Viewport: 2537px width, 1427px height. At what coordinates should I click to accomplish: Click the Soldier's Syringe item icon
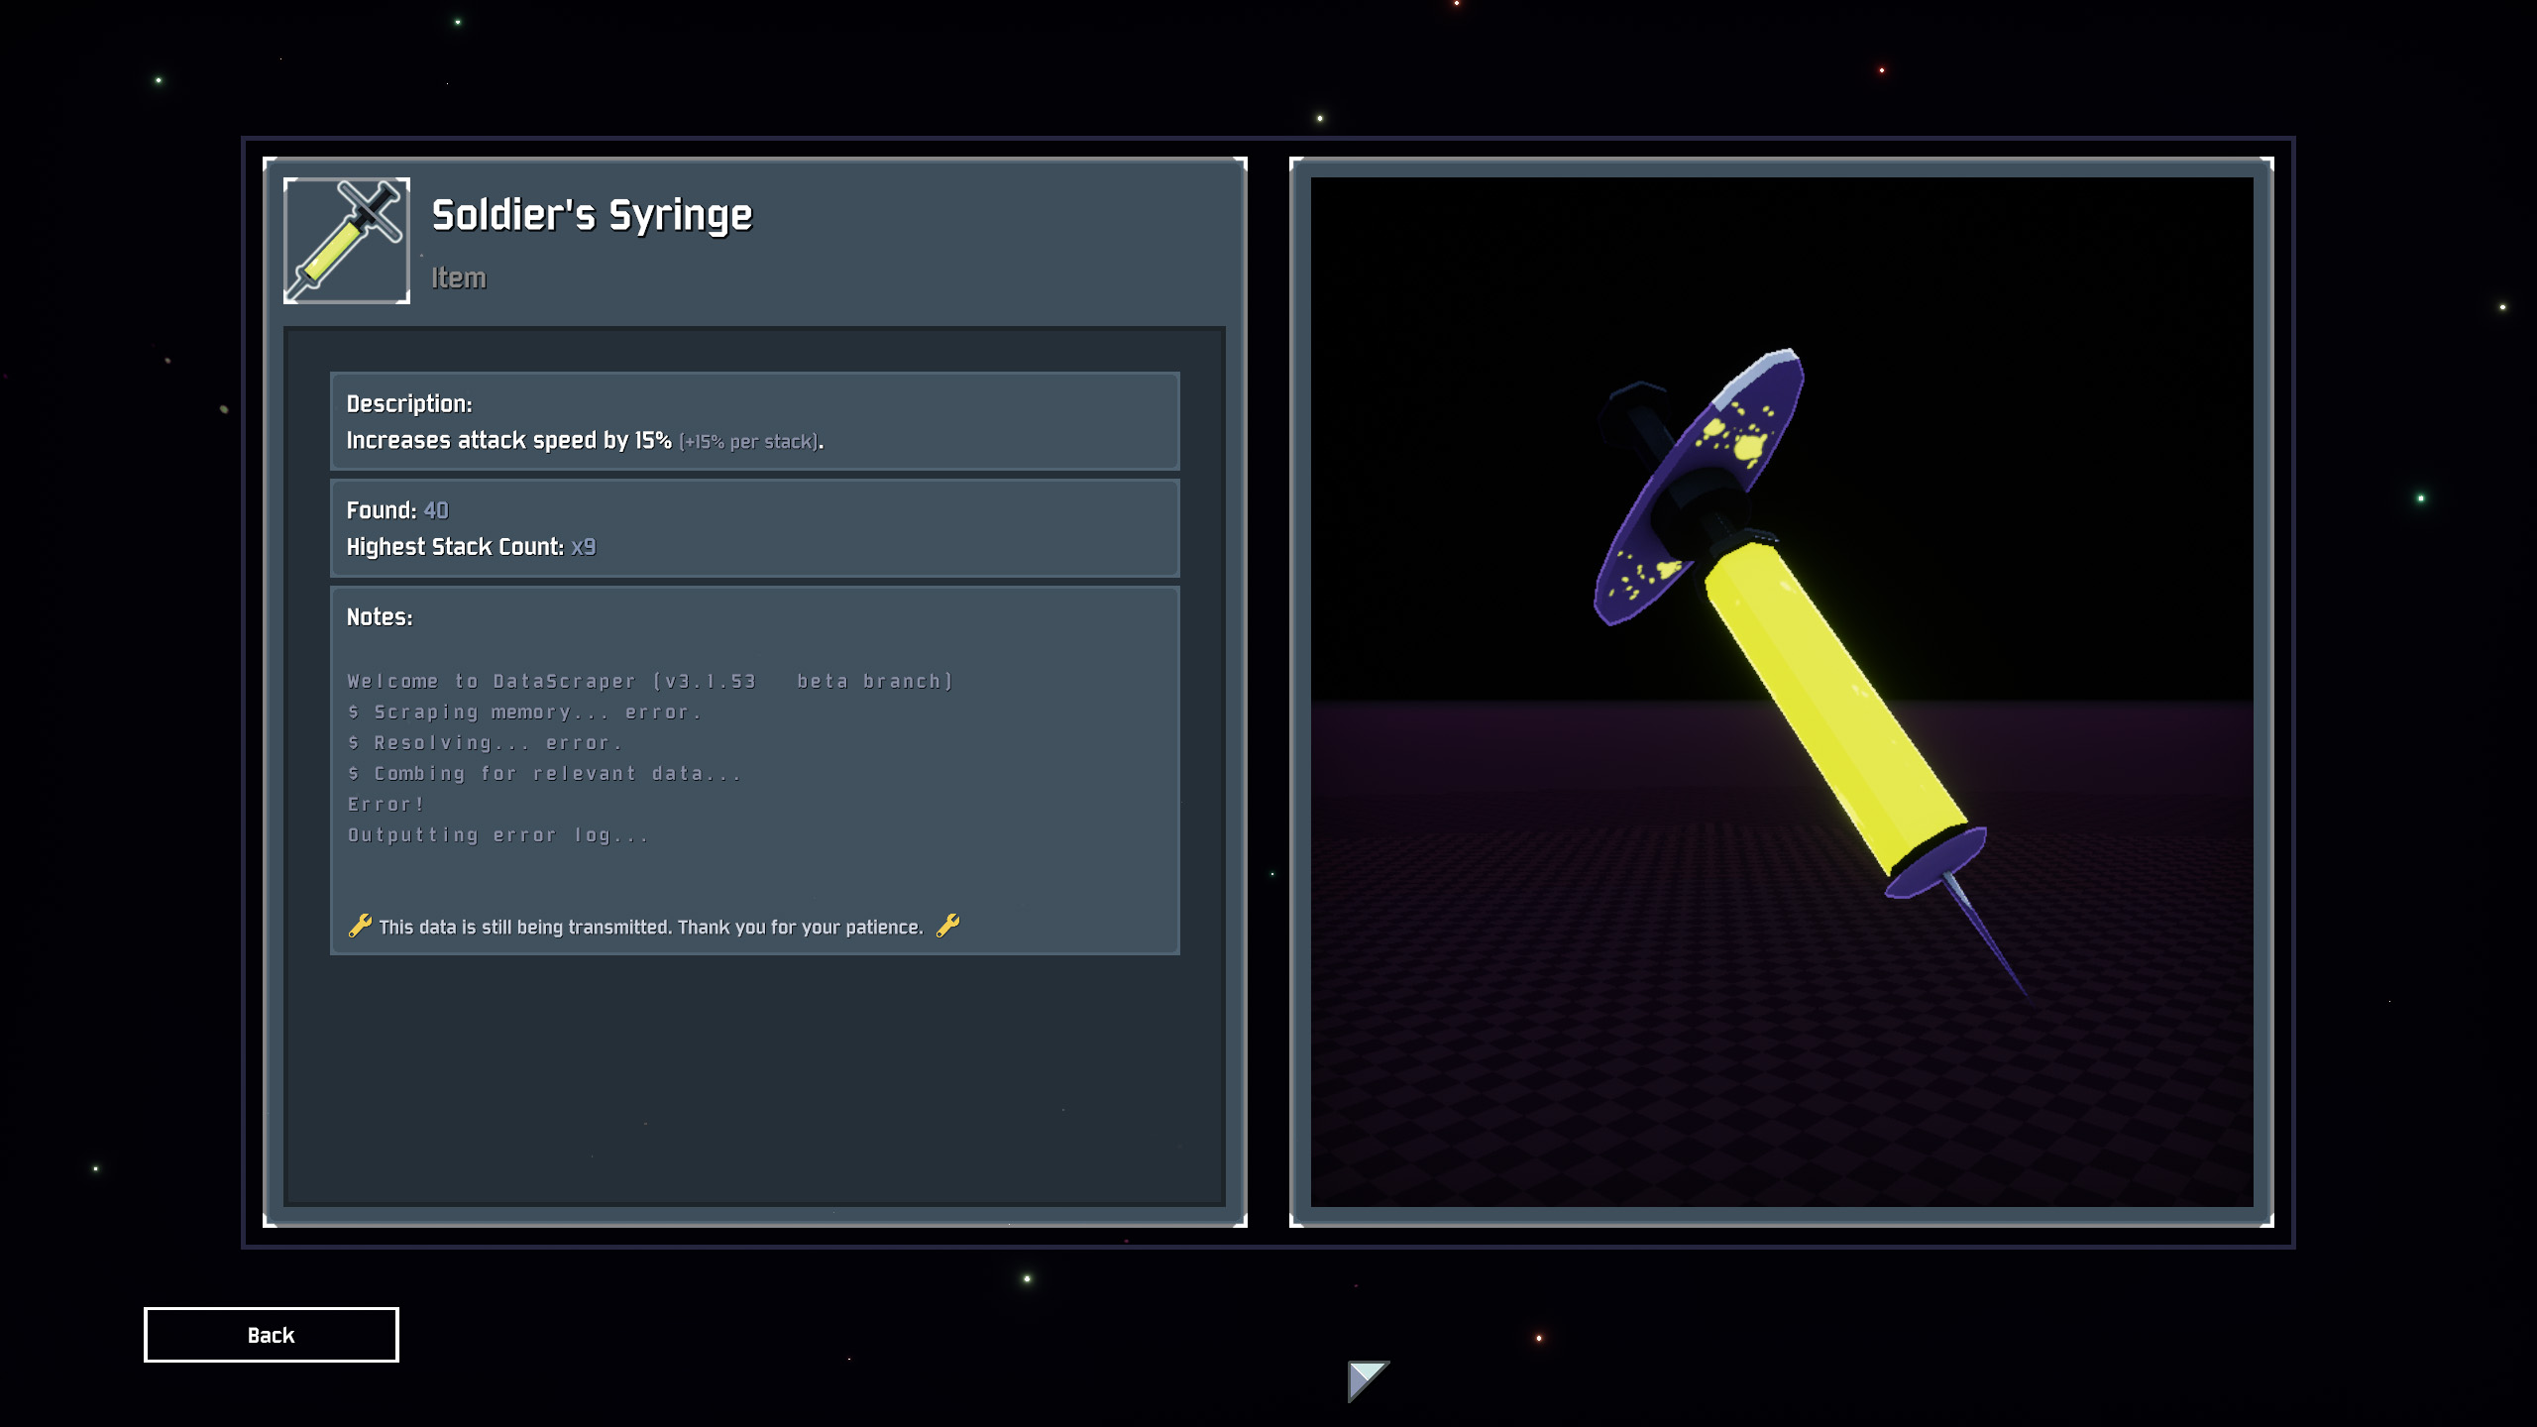coord(347,241)
